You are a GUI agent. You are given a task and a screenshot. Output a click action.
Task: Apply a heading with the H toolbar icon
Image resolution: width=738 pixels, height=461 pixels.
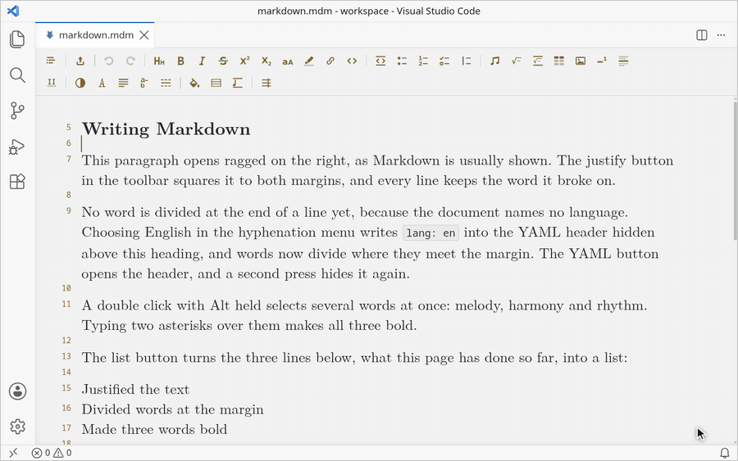[x=159, y=61]
